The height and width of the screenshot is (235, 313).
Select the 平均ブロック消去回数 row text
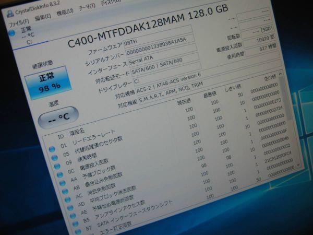point(113,194)
